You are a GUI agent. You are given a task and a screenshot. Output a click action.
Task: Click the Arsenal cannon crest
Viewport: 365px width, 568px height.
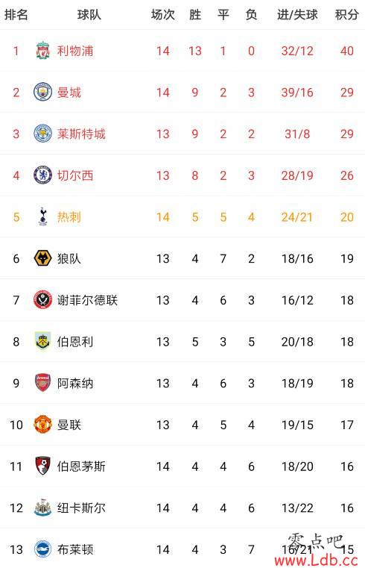pyautogui.click(x=42, y=383)
